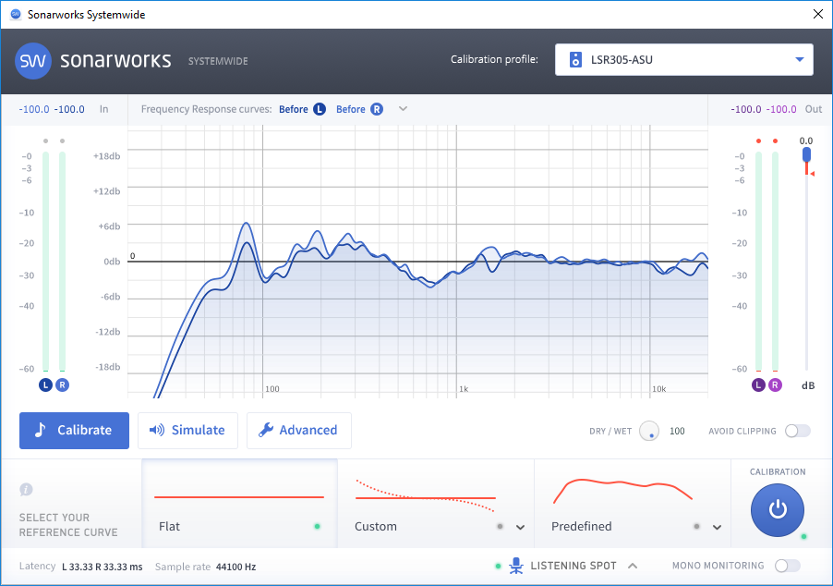Click the red gain limit marker arrow
This screenshot has height=586, width=833.
click(813, 174)
